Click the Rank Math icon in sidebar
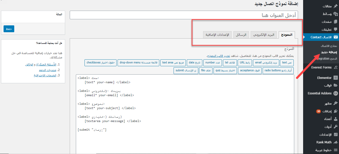 tap(336, 142)
